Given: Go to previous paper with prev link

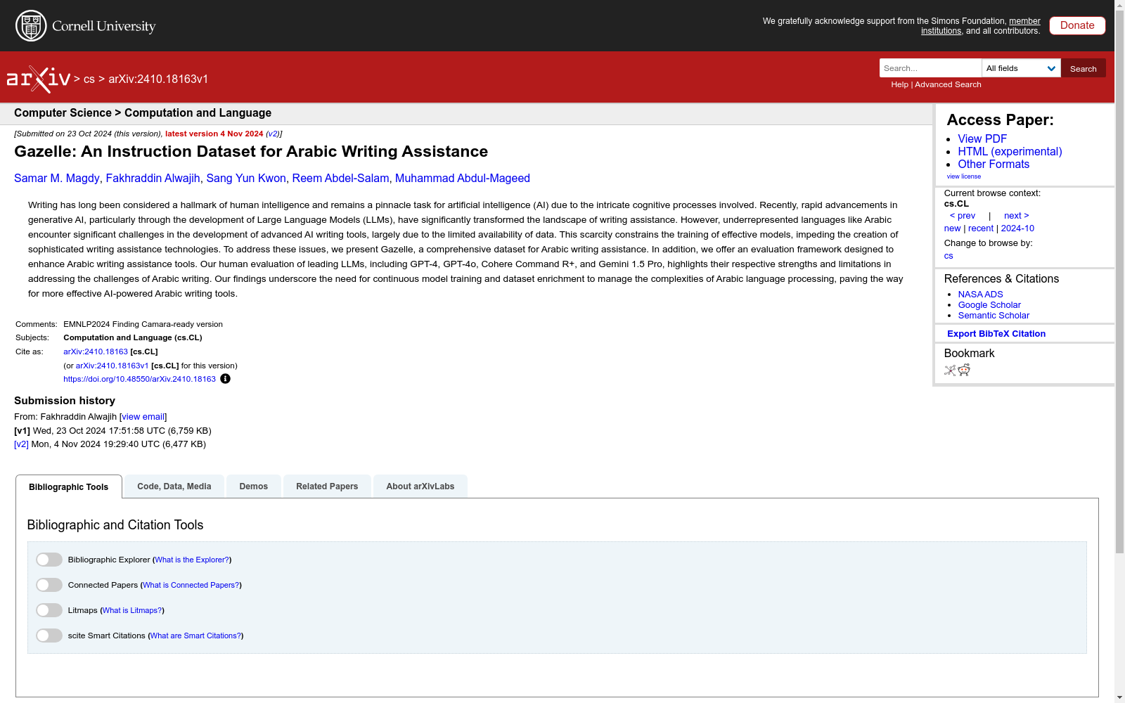Looking at the screenshot, I should [963, 216].
